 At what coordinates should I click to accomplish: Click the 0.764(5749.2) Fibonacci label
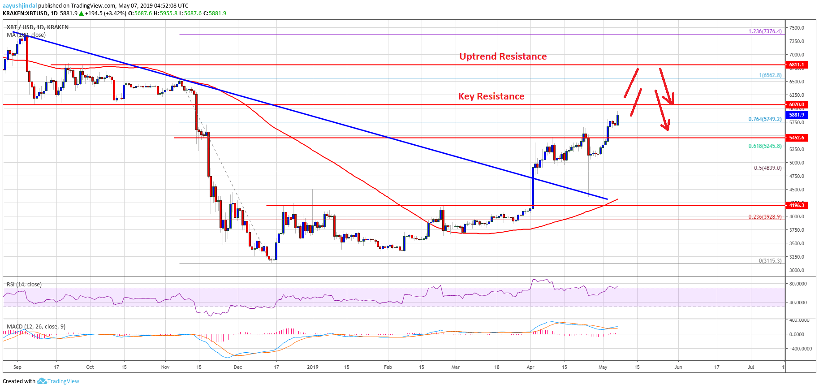[x=765, y=119]
